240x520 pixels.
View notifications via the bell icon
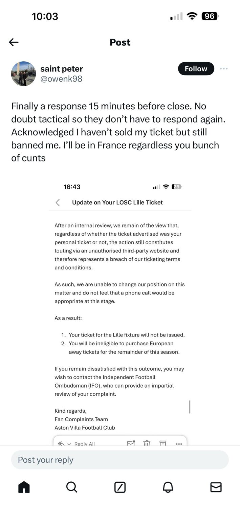168,487
